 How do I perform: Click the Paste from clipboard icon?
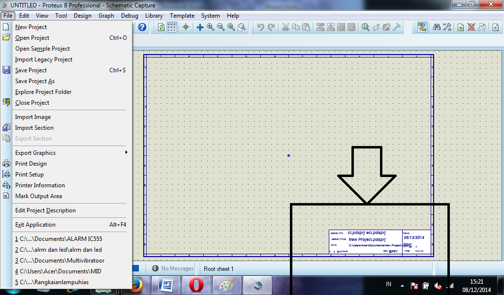(306, 27)
